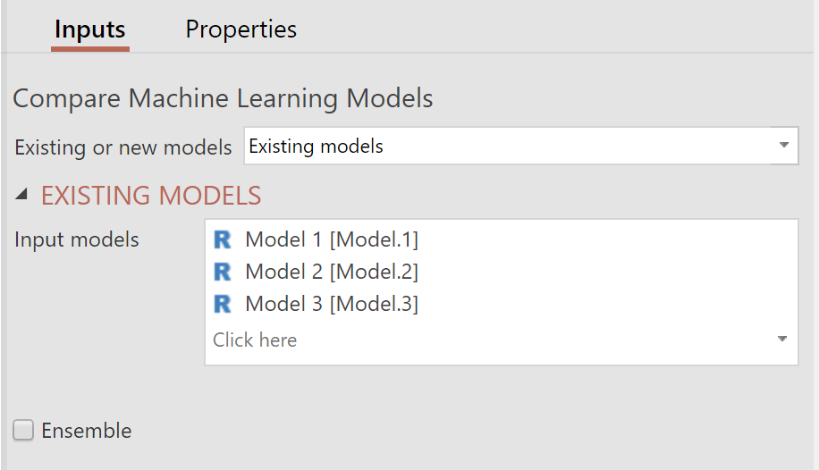Click the R icon beside Model 1
This screenshot has width=819, height=470.
click(222, 239)
